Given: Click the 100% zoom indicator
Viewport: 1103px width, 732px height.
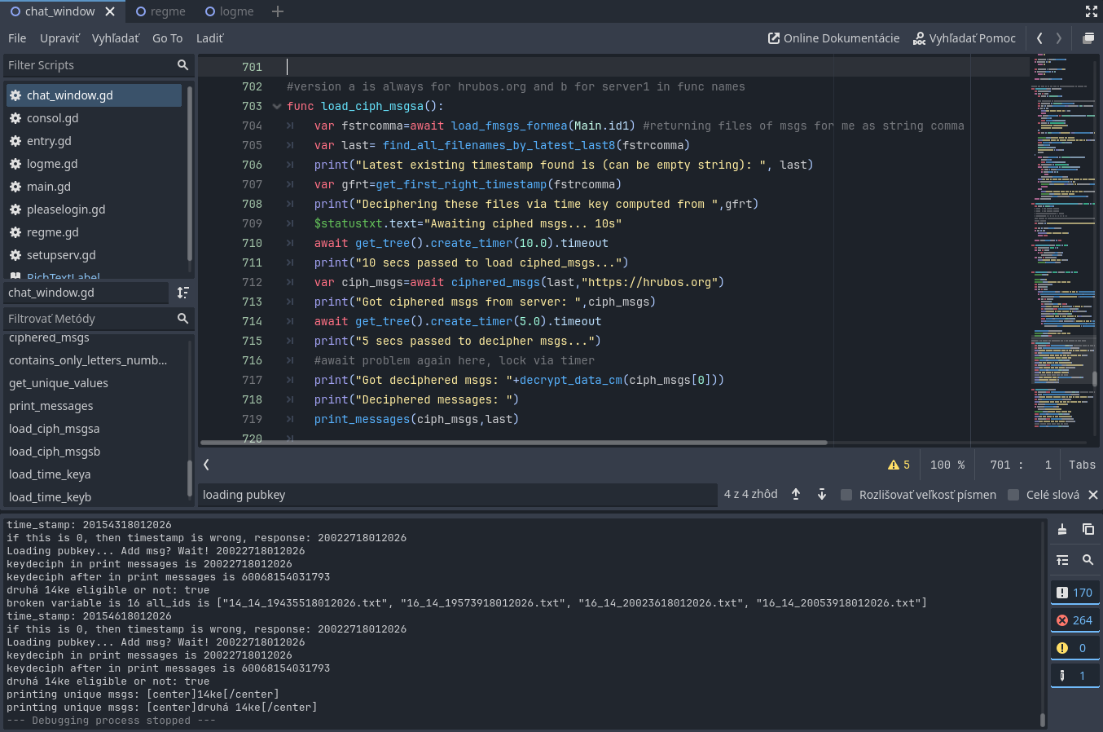Looking at the screenshot, I should (x=947, y=465).
